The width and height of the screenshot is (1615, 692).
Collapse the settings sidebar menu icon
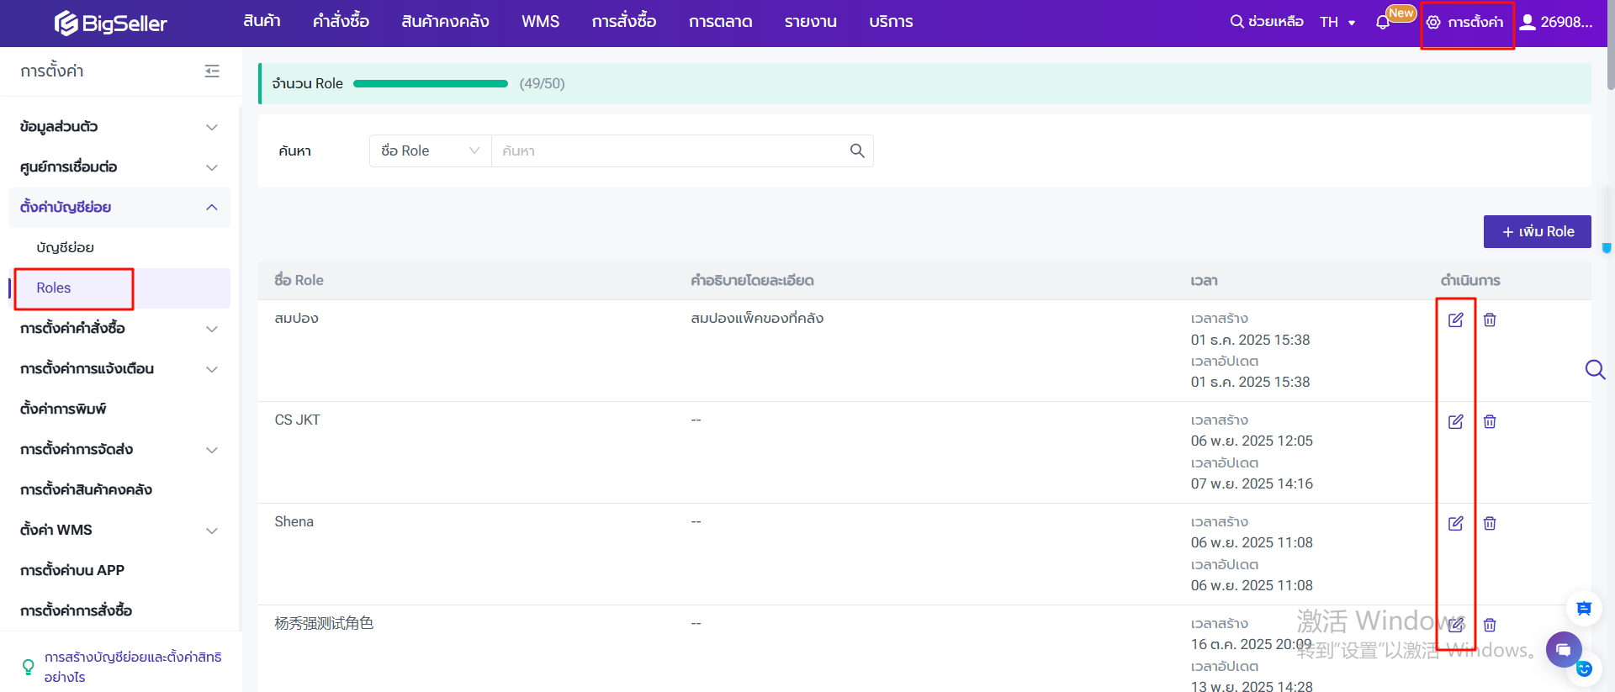[212, 71]
